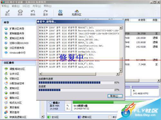The image size is (161, 120).
Task: Click the 撤销 (Undo) toolbar icon
Action: coord(33,13)
